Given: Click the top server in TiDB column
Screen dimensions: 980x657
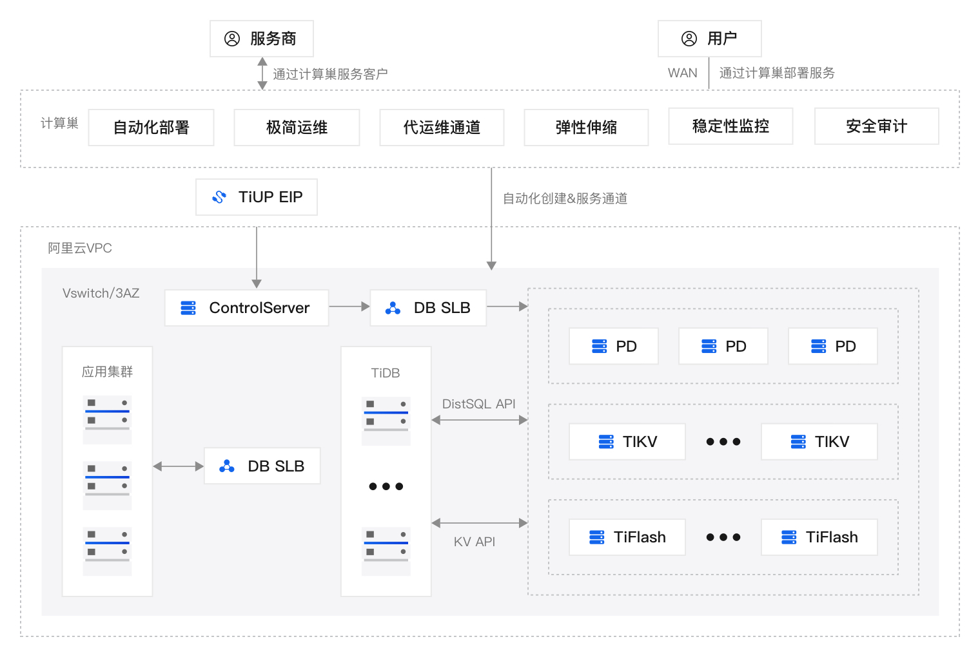Looking at the screenshot, I should click(386, 421).
